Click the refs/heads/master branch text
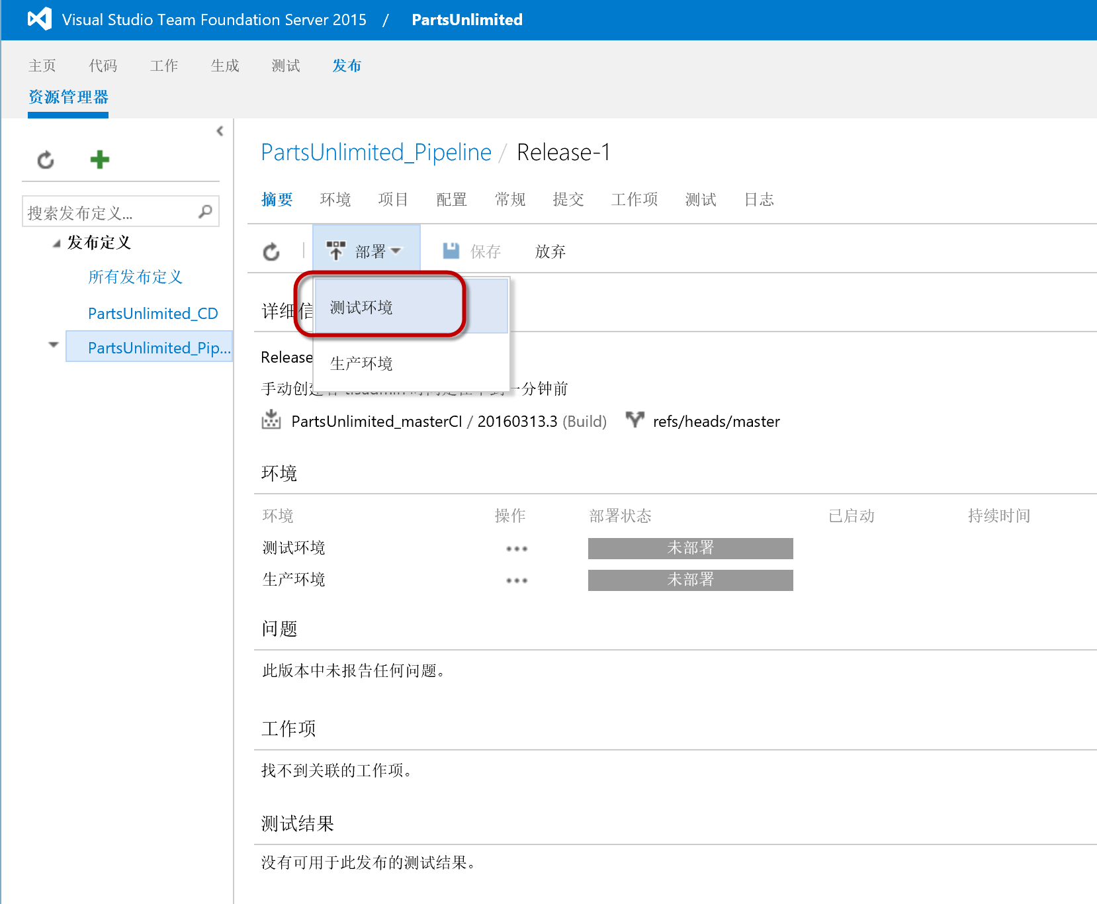 (717, 422)
